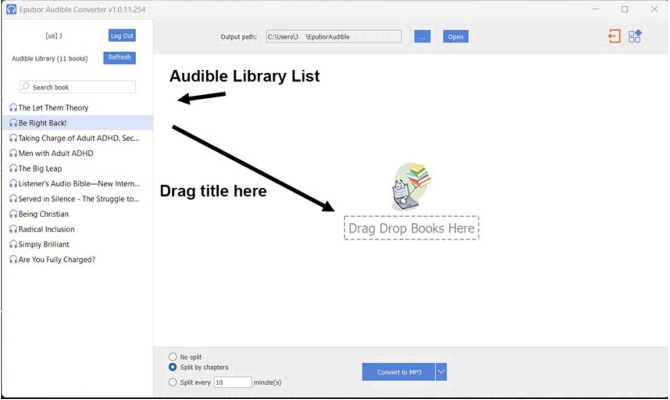The width and height of the screenshot is (670, 400).
Task: Select Taking Charge of Adult ADHD title
Action: click(x=79, y=138)
